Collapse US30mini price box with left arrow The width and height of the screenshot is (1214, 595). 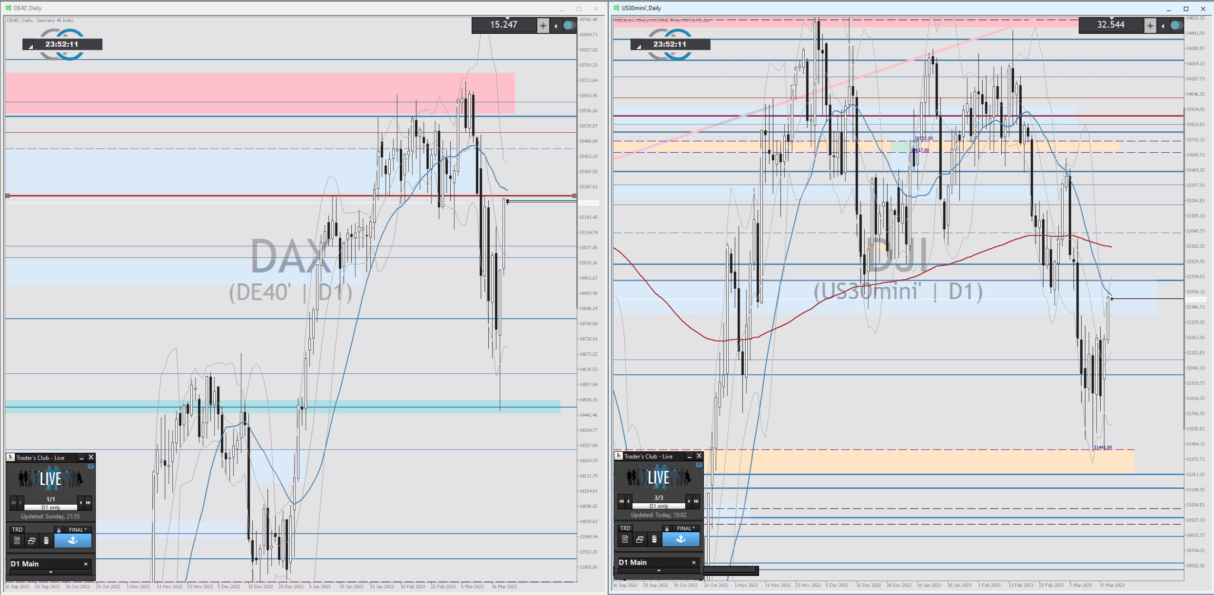point(1163,26)
